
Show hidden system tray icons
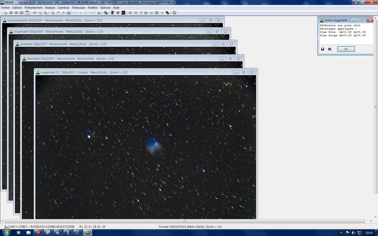point(341,233)
